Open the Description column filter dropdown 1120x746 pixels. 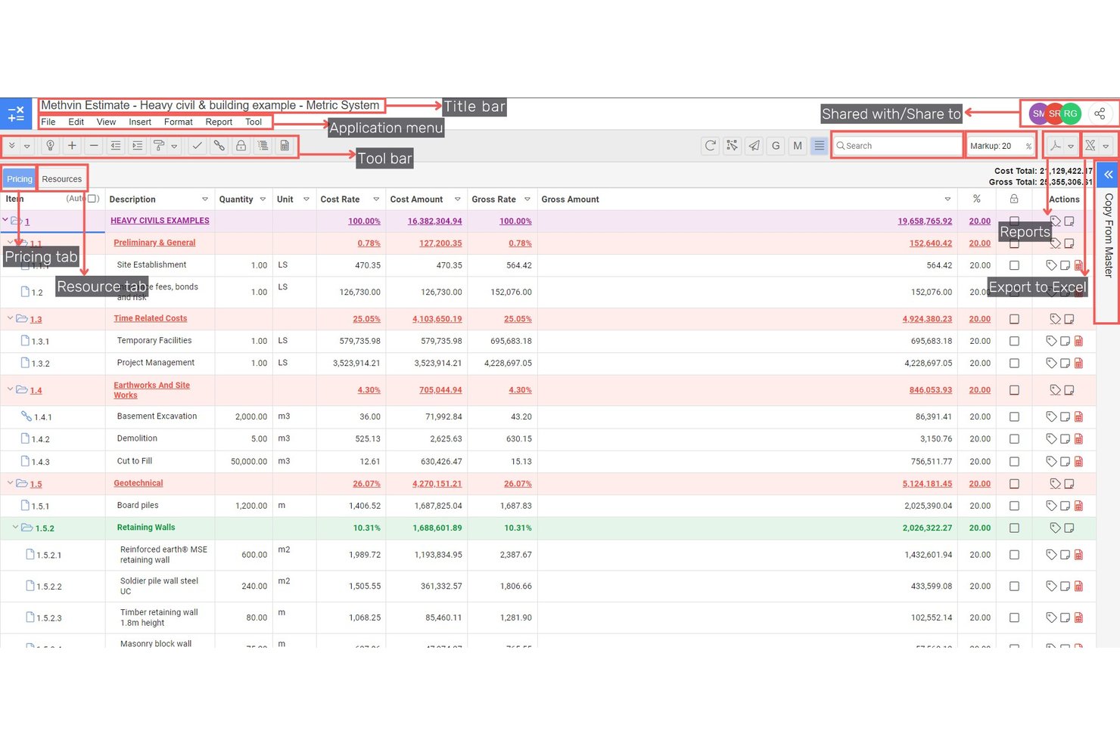(x=205, y=200)
